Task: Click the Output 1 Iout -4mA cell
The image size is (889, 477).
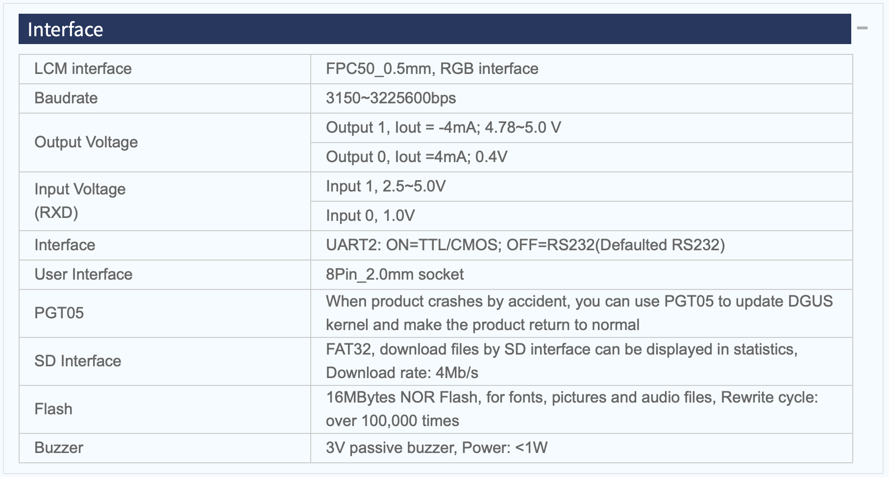Action: click(443, 127)
